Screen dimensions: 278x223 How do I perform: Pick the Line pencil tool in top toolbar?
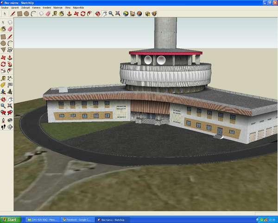[x=13, y=13]
